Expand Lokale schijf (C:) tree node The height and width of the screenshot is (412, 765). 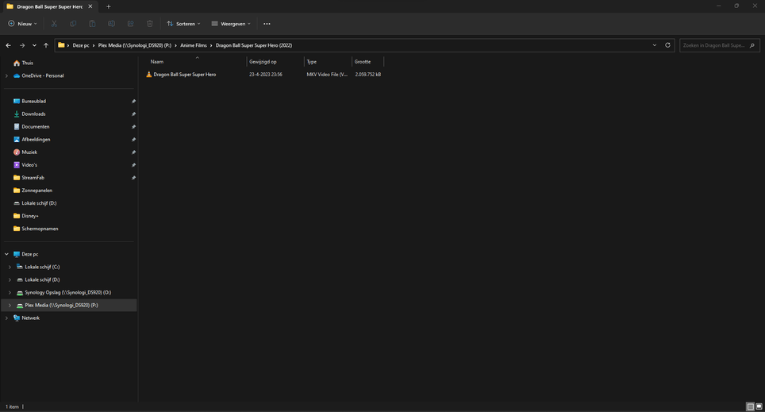tap(10, 267)
